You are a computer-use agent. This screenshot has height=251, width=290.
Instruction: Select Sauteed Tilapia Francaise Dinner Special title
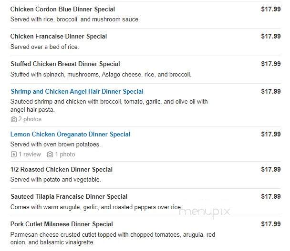[69, 196]
